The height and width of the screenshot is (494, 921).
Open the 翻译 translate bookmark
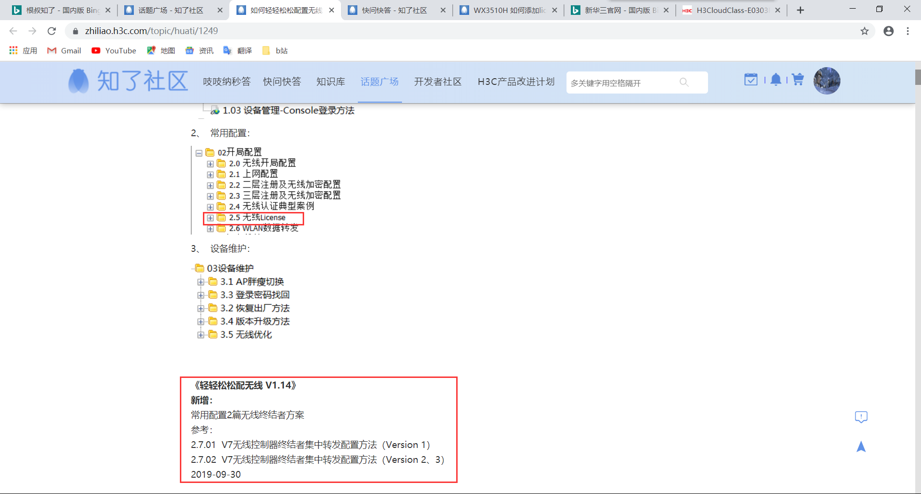(x=237, y=50)
